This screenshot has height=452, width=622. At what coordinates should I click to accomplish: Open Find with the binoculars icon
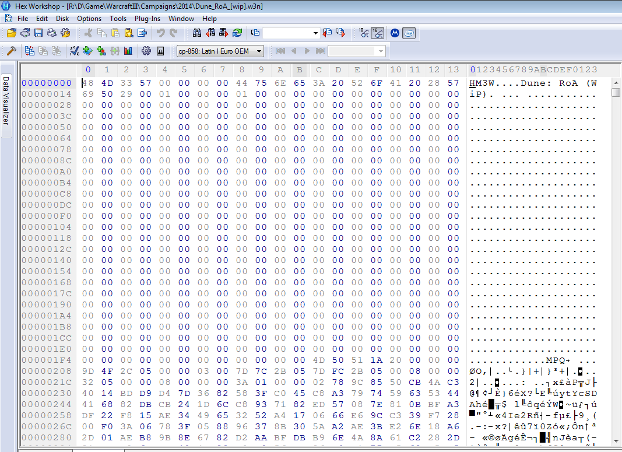coord(197,33)
